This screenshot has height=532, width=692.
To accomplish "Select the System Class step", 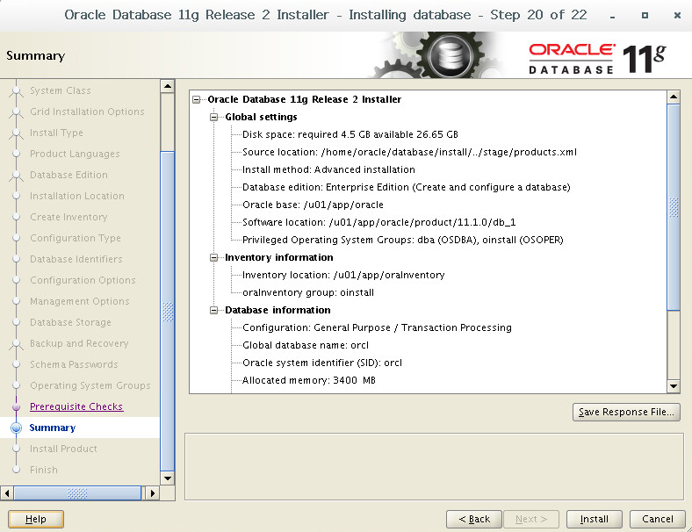I will 61,90.
